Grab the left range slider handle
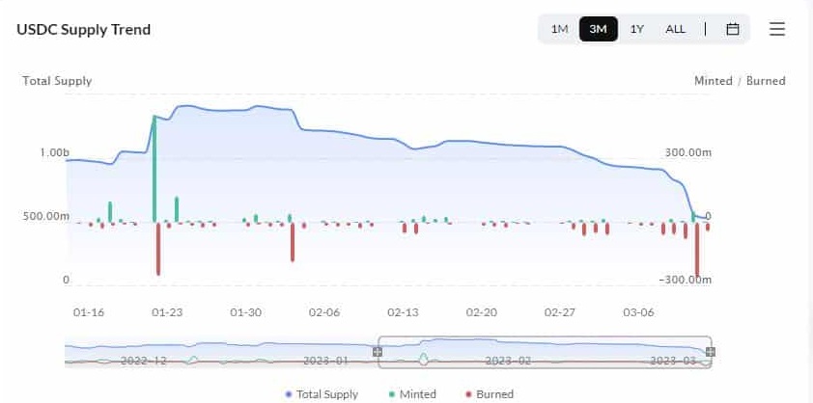The height and width of the screenshot is (403, 813). [x=378, y=352]
